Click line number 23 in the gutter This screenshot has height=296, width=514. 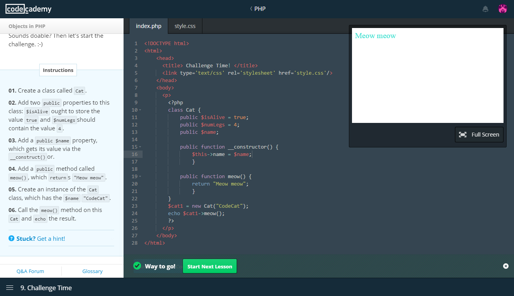134,206
